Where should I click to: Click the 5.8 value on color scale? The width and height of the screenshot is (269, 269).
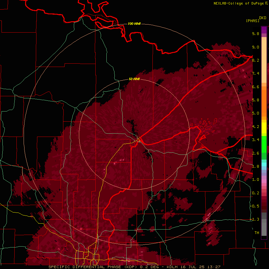pos(256,100)
